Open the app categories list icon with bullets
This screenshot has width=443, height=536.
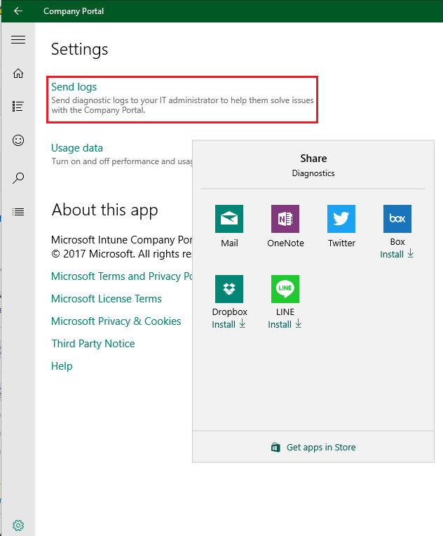pyautogui.click(x=18, y=107)
